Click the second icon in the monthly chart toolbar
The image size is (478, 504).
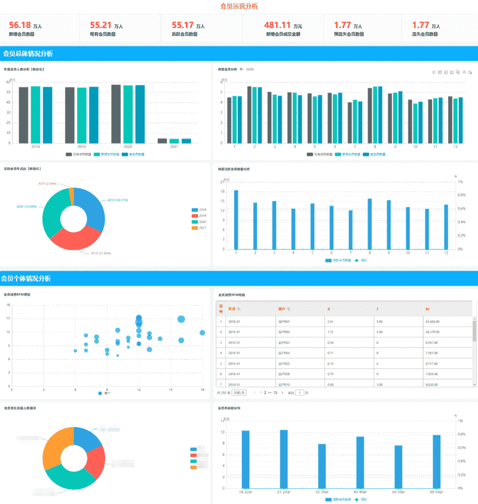(440, 72)
